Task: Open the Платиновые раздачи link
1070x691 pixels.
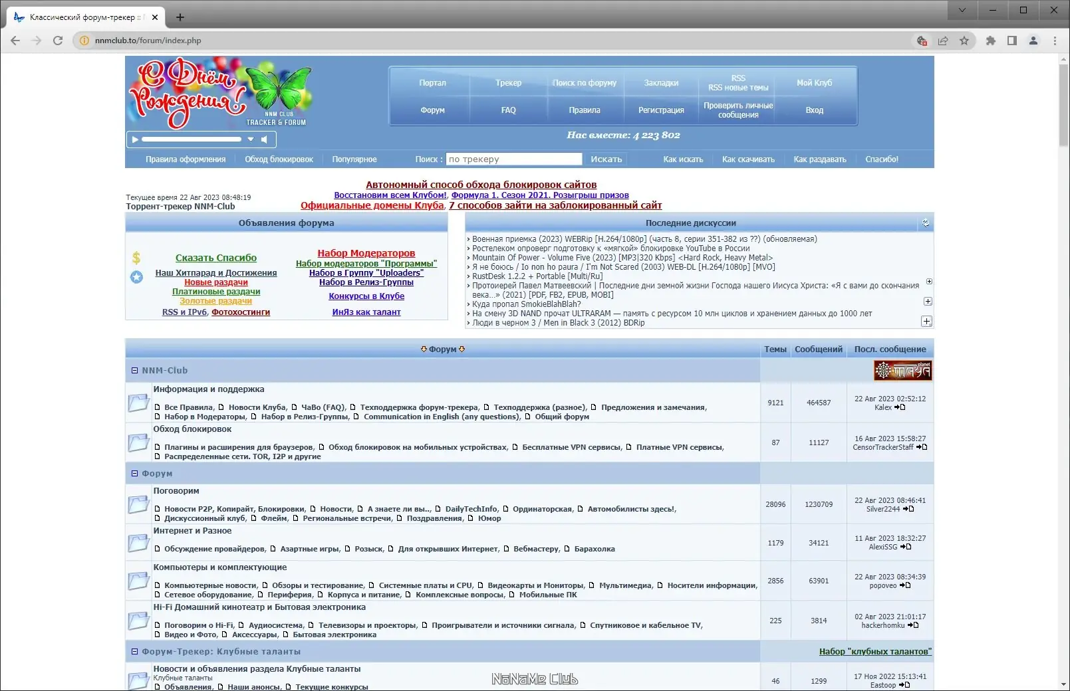Action: (216, 292)
